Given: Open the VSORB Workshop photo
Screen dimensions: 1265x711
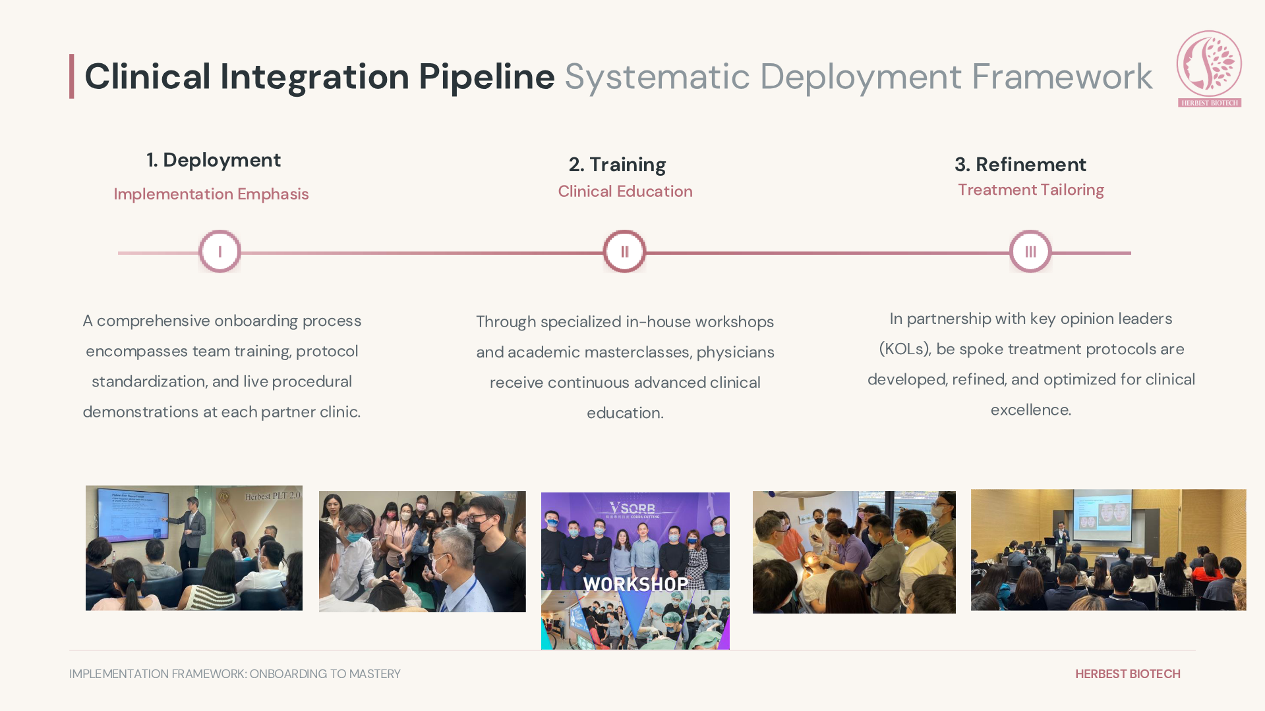Looking at the screenshot, I should pos(635,571).
